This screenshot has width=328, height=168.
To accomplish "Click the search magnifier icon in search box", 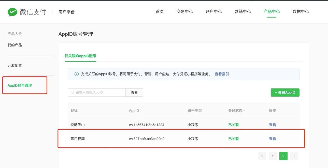I will pyautogui.click(x=72, y=93).
